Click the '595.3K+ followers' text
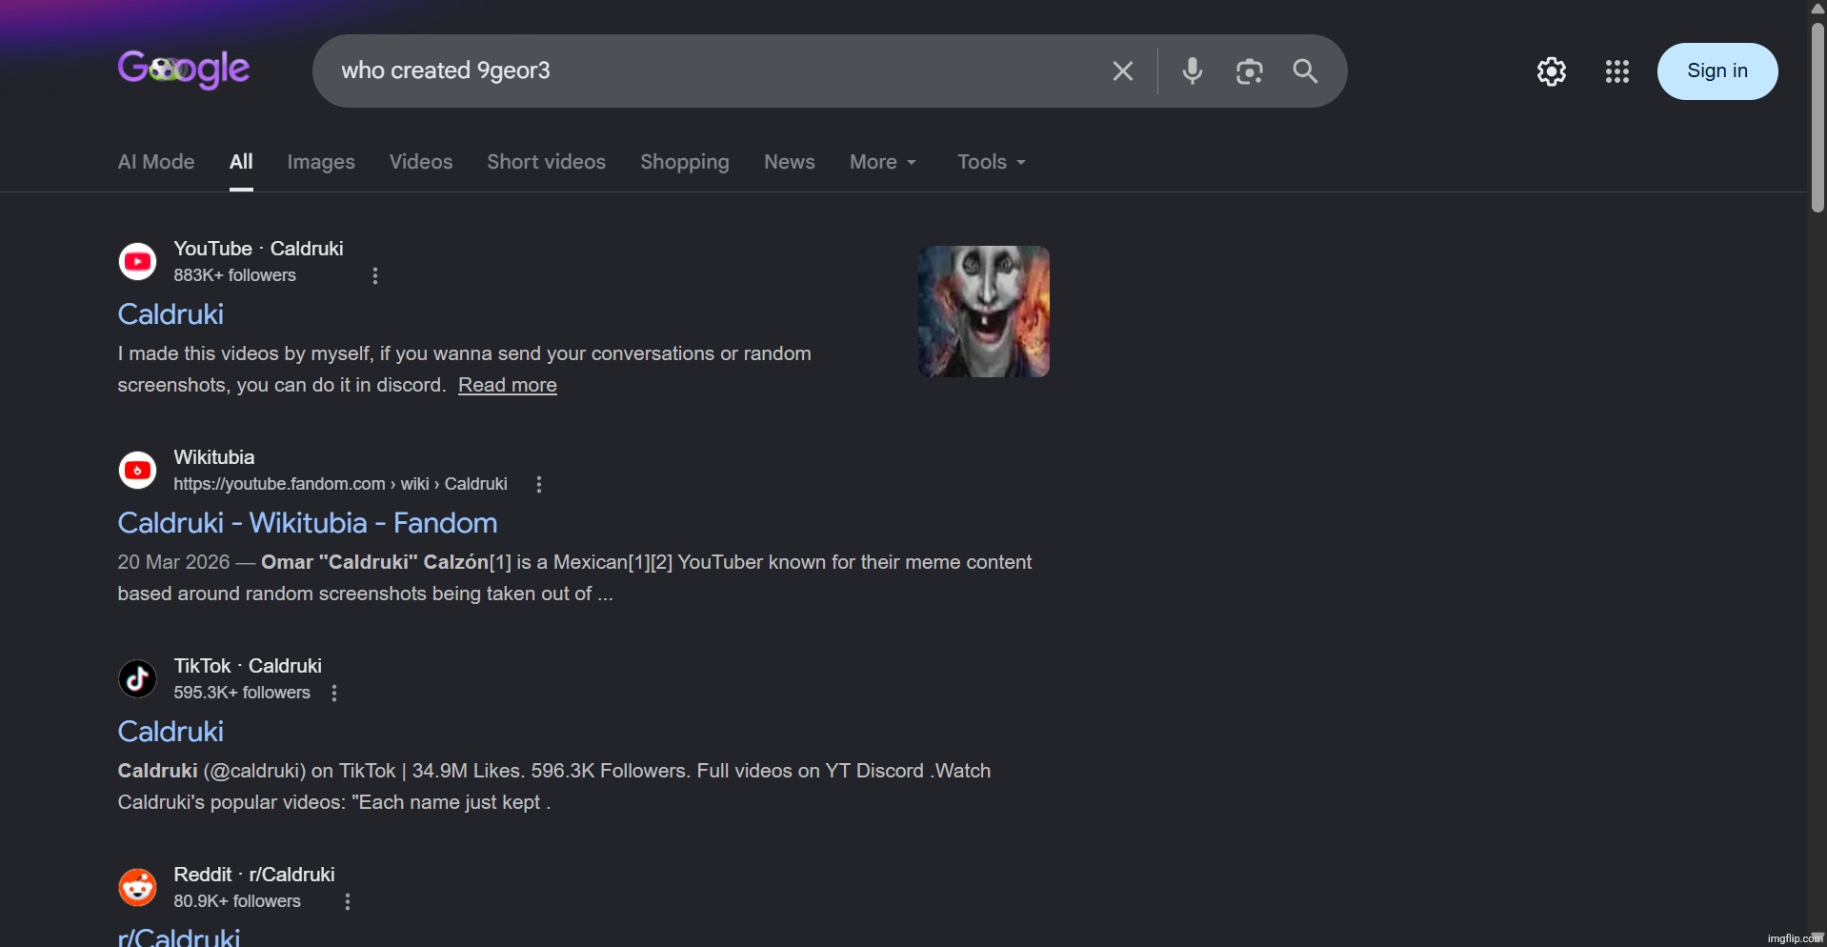The width and height of the screenshot is (1827, 947). pos(242,694)
